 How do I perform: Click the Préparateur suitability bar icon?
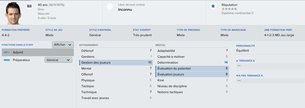coord(7,60)
